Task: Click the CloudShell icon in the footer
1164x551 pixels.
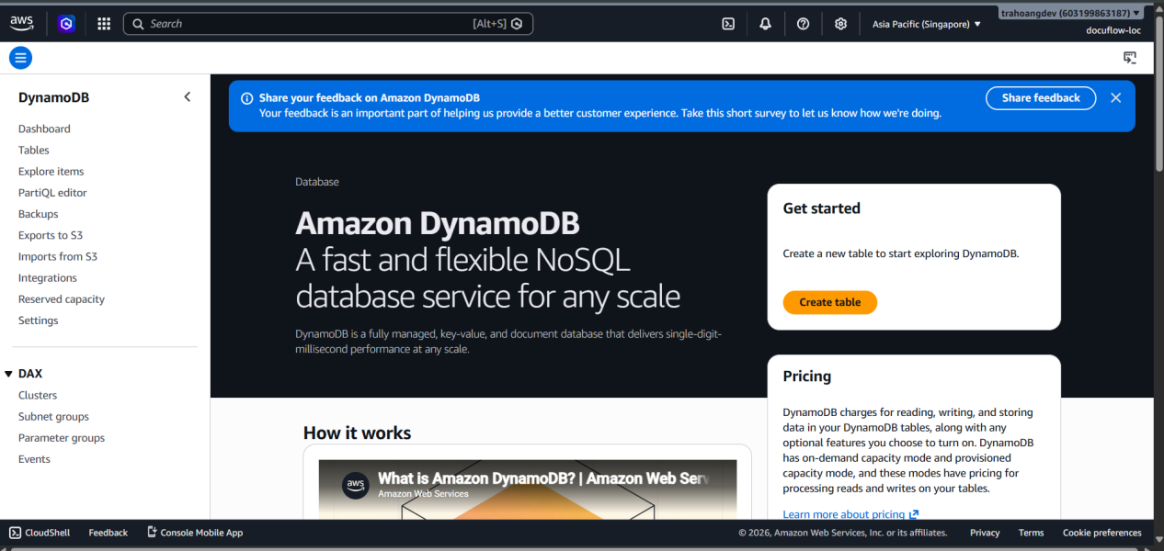Action: [15, 533]
